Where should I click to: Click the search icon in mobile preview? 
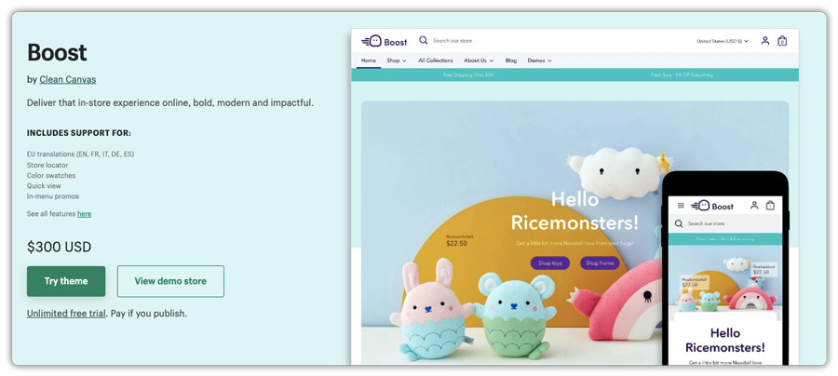[679, 223]
